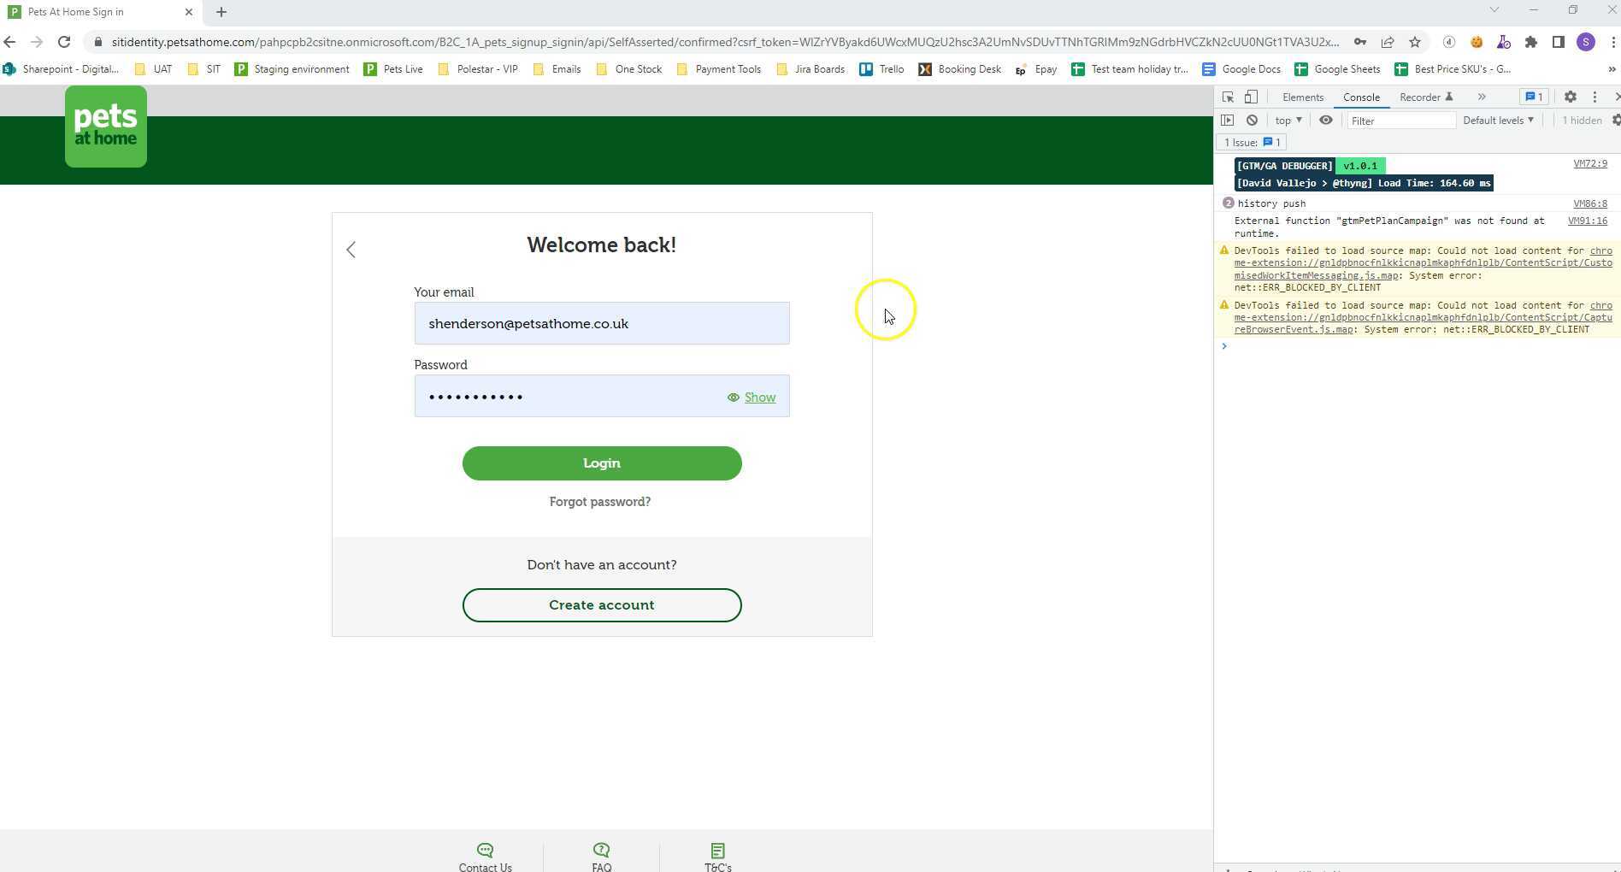Image resolution: width=1621 pixels, height=872 pixels.
Task: Bookmark this page with the star icon
Action: [1415, 42]
